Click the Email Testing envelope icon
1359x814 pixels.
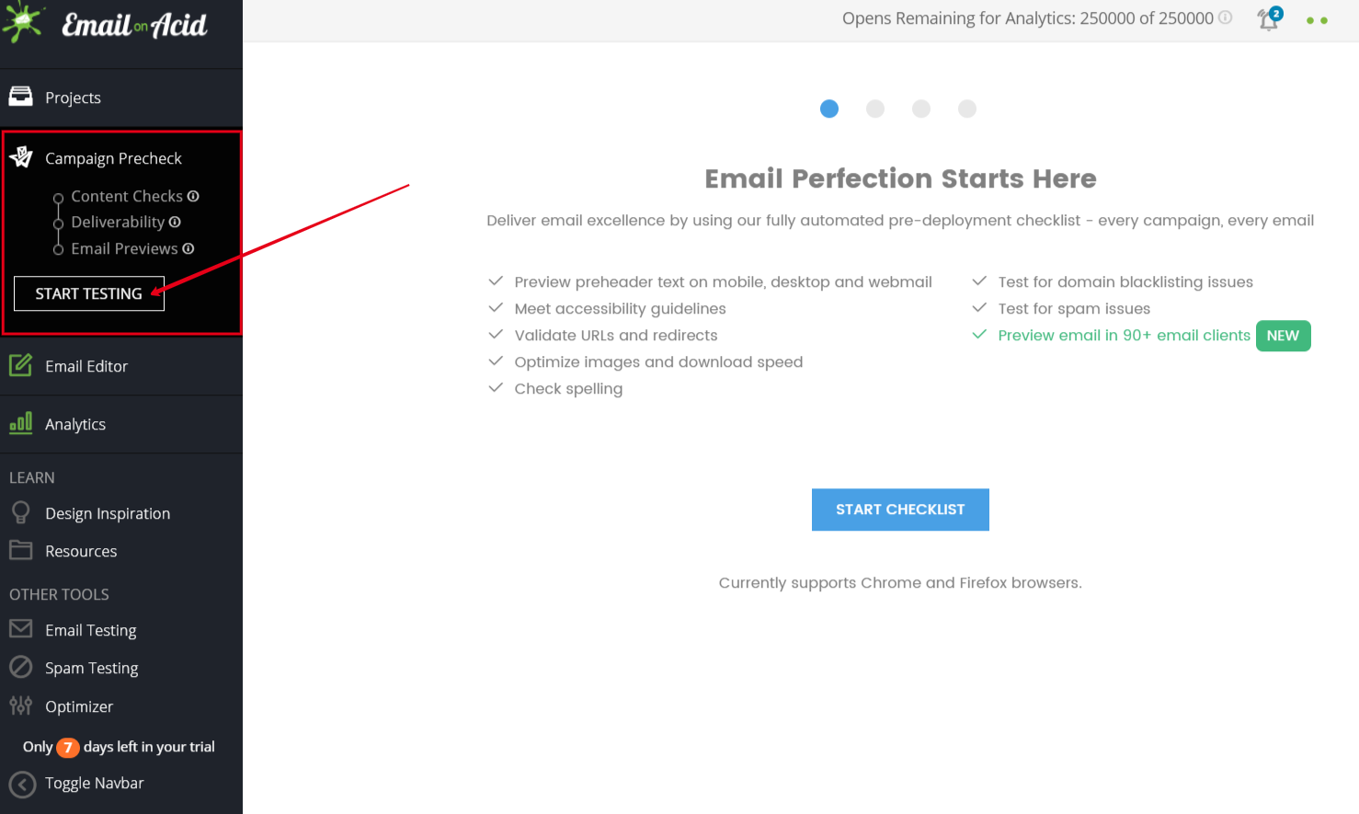point(20,629)
